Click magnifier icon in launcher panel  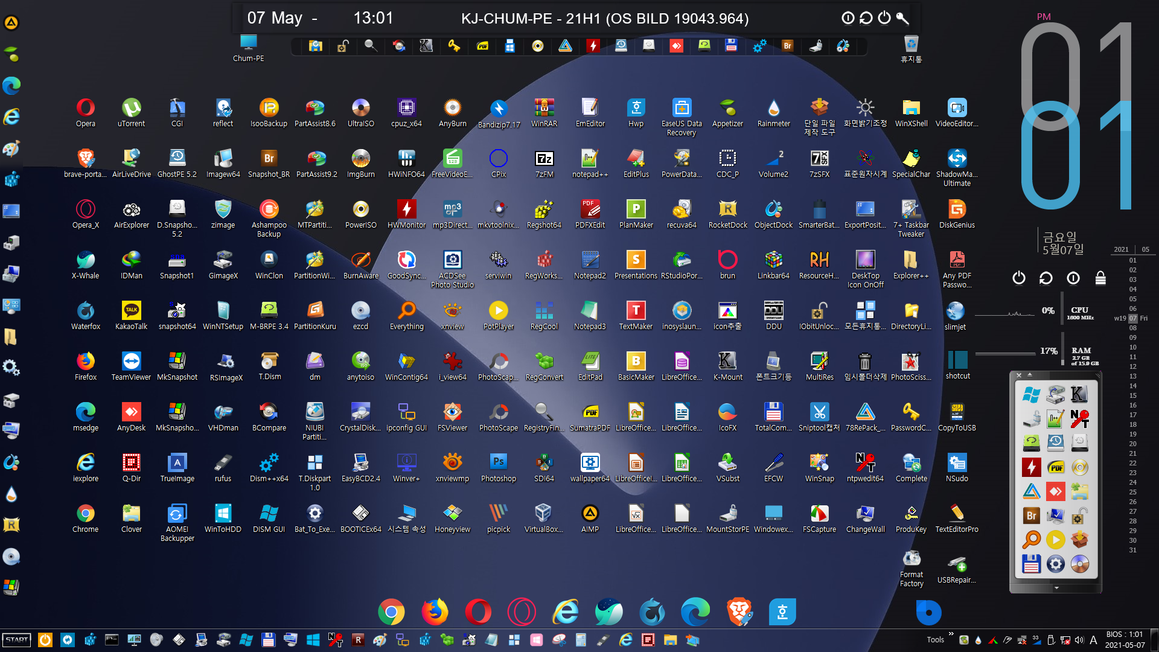click(x=1031, y=539)
